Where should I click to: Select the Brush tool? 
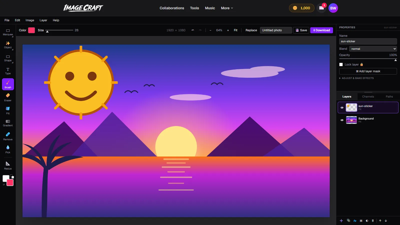(x=8, y=84)
